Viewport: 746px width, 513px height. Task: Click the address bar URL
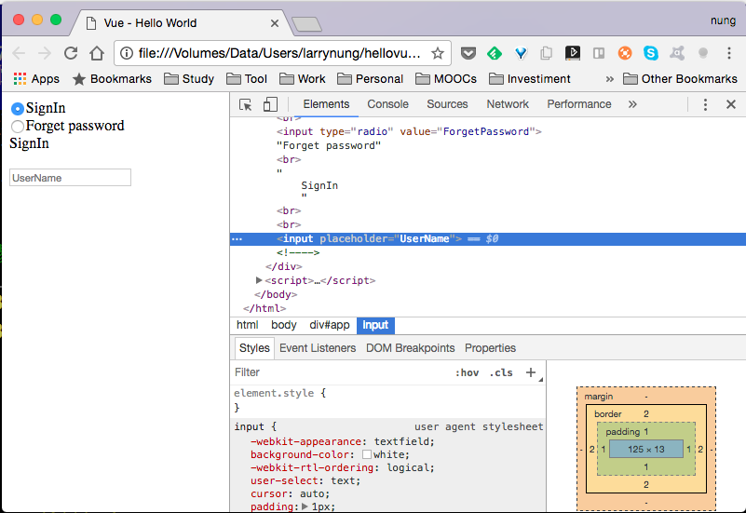[x=279, y=53]
